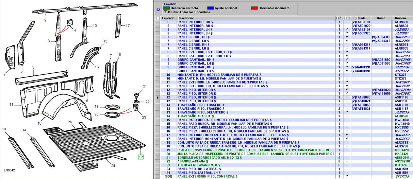Open part number WC702101L
The height and width of the screenshot is (179, 413).
pos(402,161)
